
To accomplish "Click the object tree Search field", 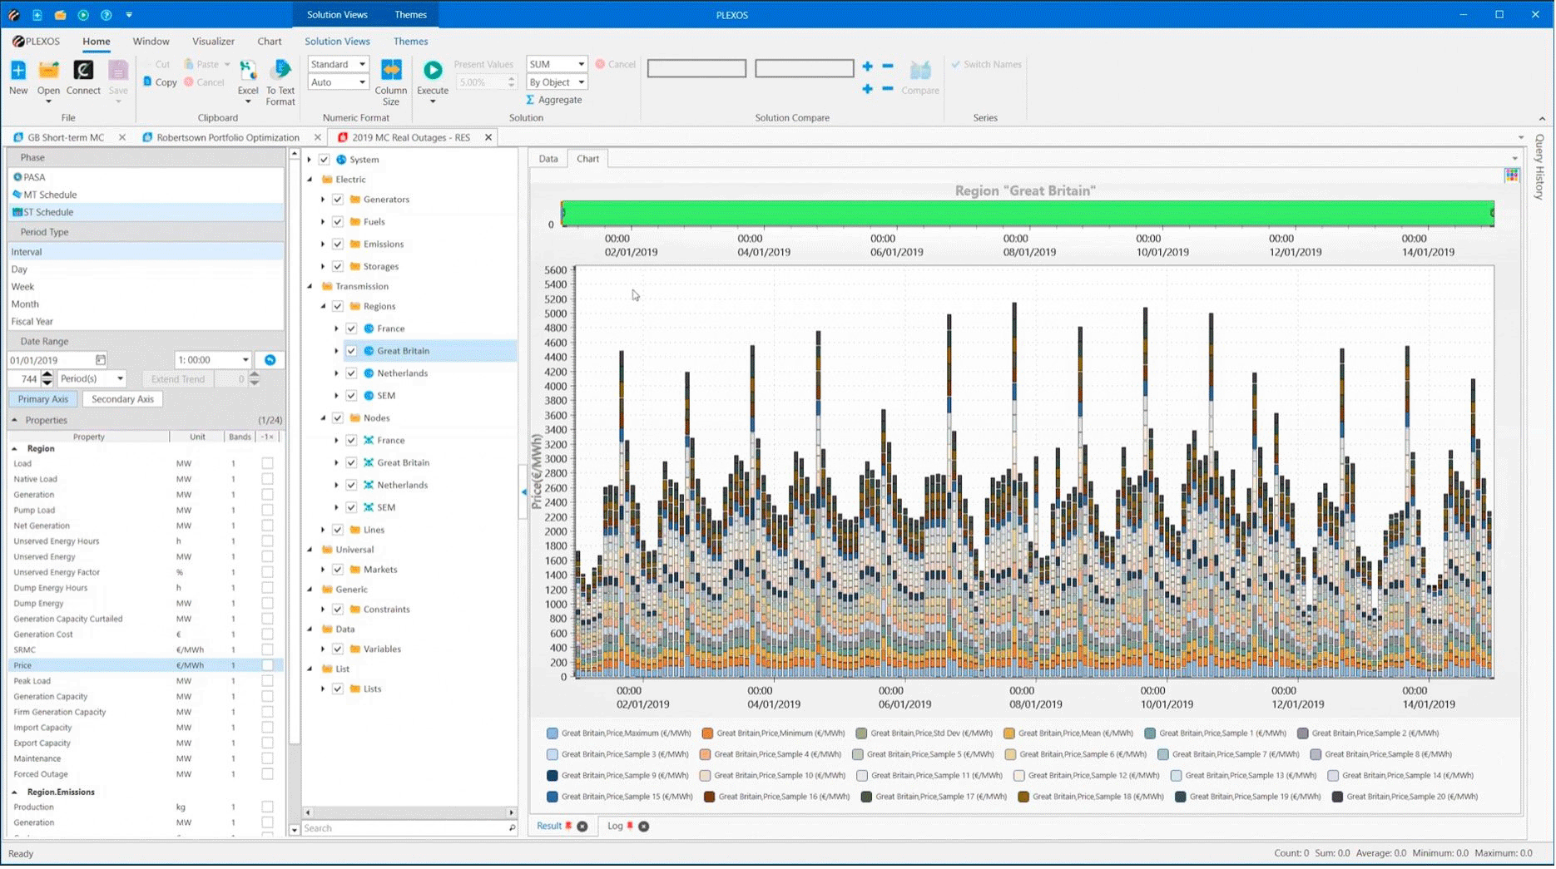I will (404, 828).
